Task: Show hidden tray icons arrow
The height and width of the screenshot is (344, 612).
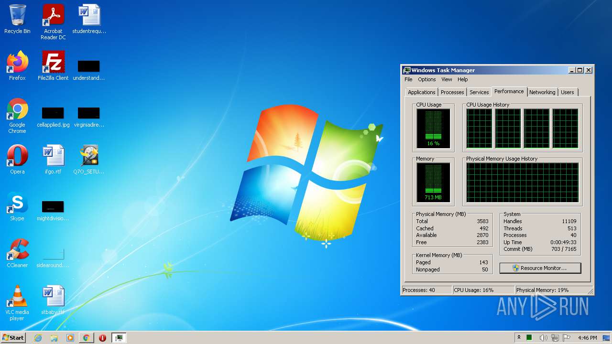Action: click(519, 338)
